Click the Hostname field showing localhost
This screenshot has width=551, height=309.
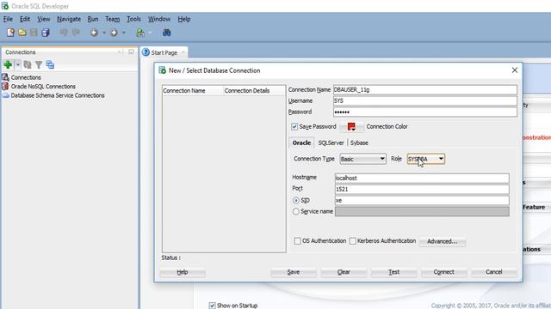click(422, 178)
